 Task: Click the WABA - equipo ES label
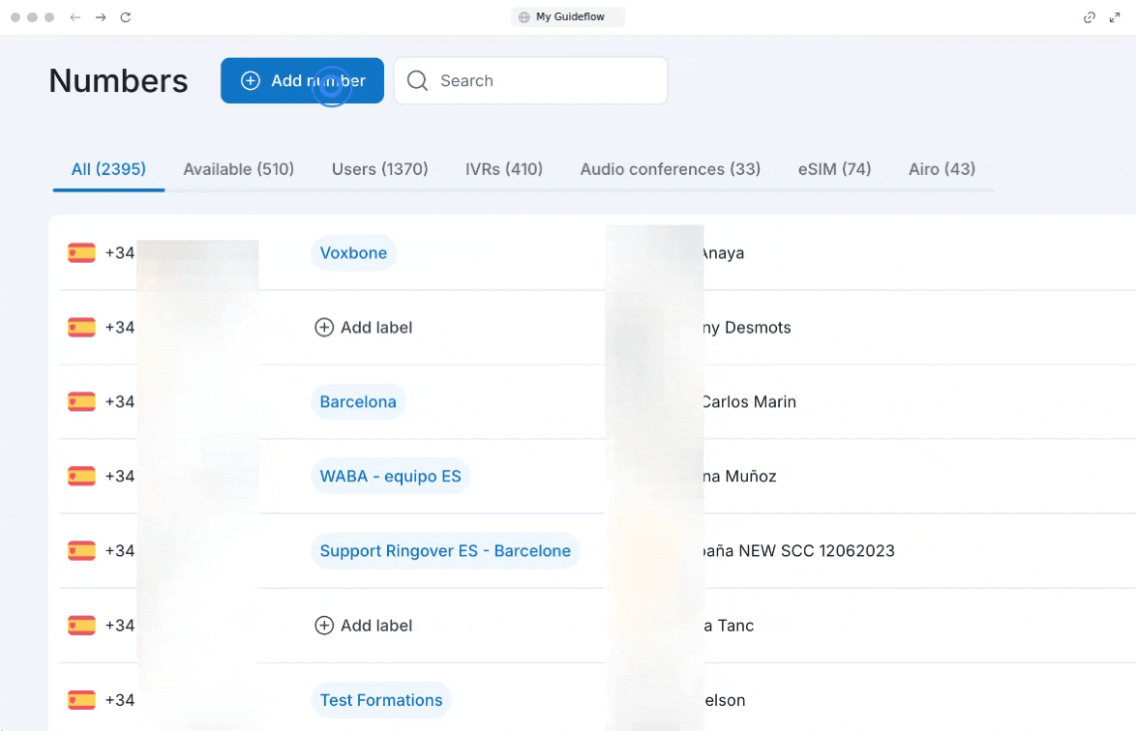pyautogui.click(x=390, y=477)
